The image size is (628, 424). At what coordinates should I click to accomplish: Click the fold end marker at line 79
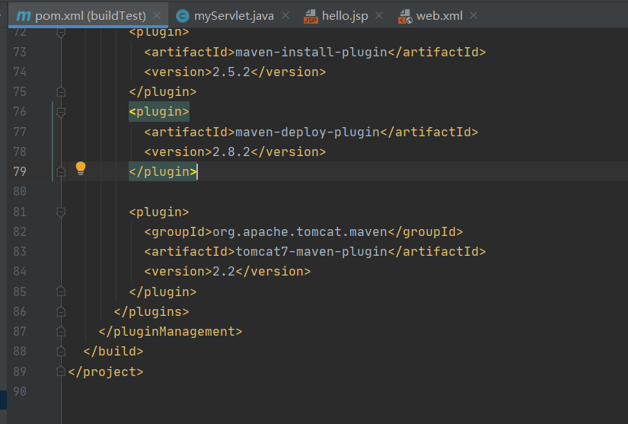pos(61,172)
